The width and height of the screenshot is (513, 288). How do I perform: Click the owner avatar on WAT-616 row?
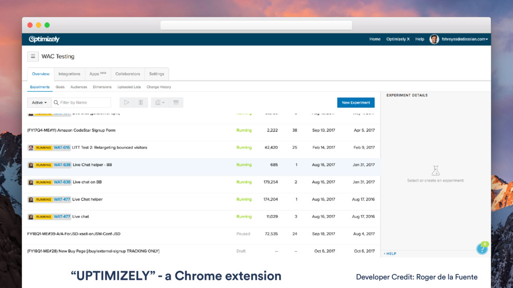tap(31, 147)
